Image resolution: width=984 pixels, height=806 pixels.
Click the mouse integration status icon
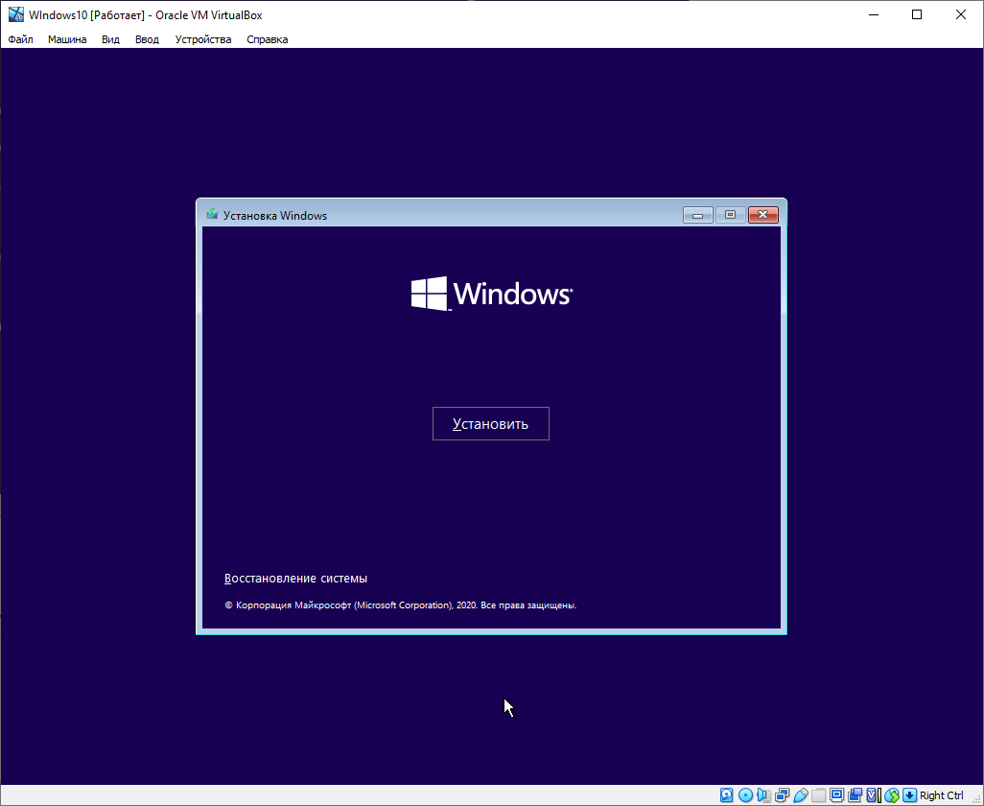click(x=891, y=795)
